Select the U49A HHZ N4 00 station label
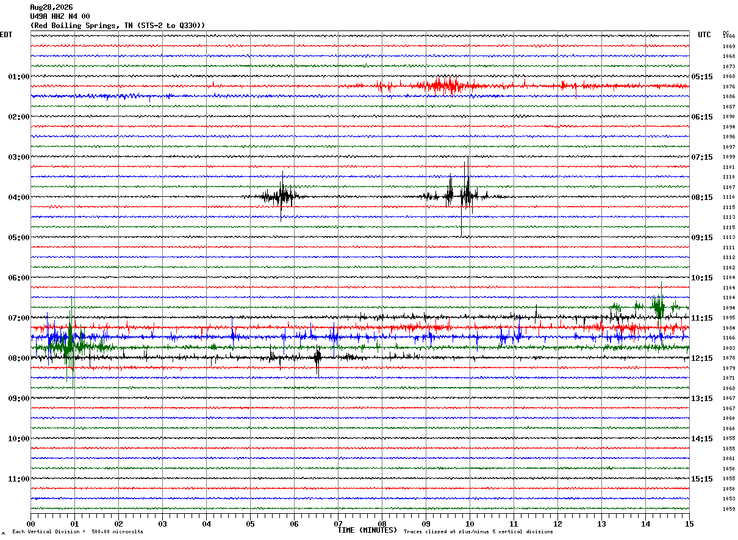Image resolution: width=738 pixels, height=540 pixels. pyautogui.click(x=60, y=16)
